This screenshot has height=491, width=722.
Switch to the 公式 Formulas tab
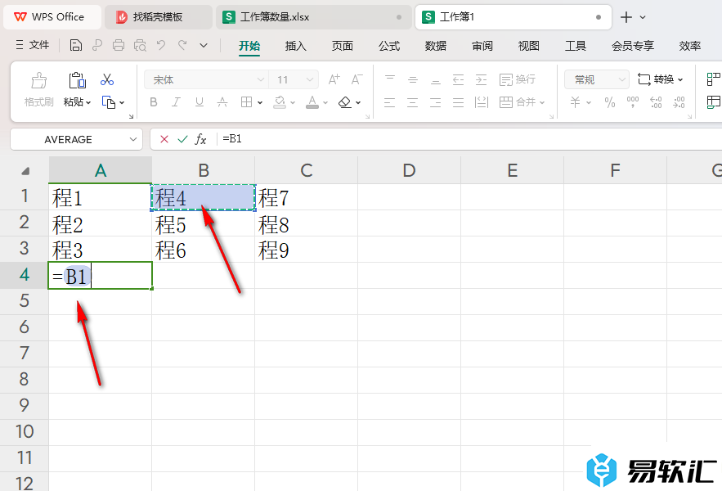389,46
